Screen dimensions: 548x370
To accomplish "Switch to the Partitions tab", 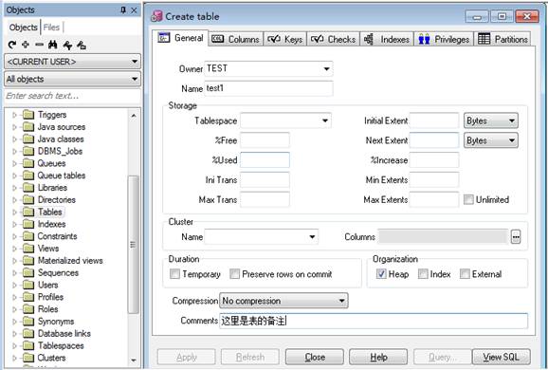I will [x=502, y=39].
